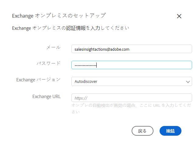Click the Exchange バージョン label

point(38,80)
